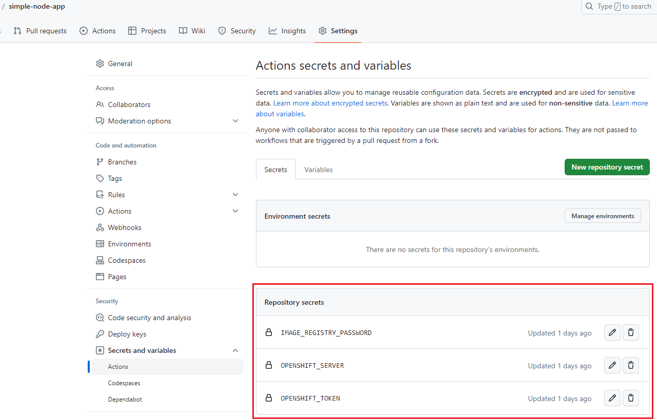The width and height of the screenshot is (657, 420).
Task: Click lock icon beside OPENSHIFT_SERVER
Action: [x=268, y=365]
